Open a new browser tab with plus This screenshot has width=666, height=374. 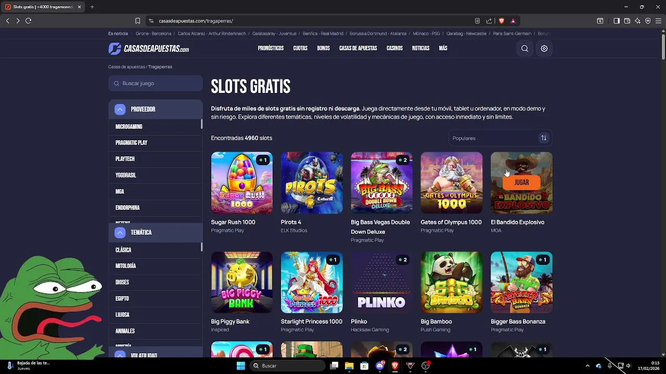(92, 7)
